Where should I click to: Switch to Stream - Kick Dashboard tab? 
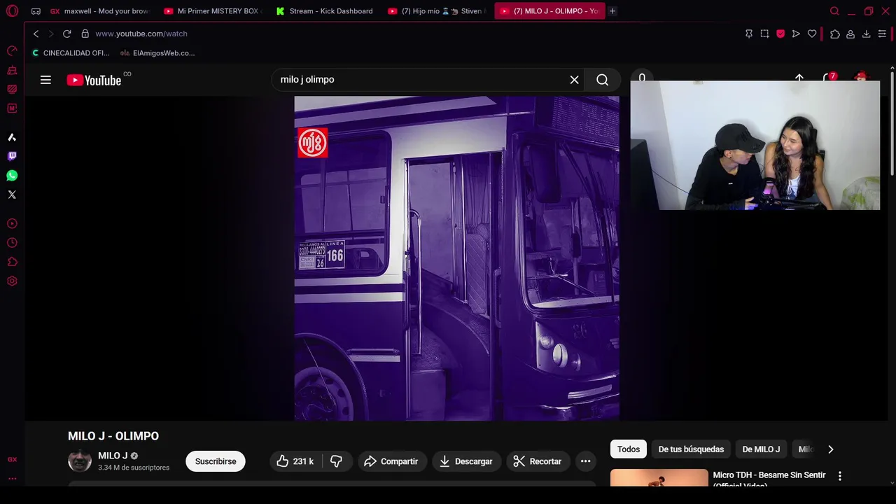coord(325,11)
